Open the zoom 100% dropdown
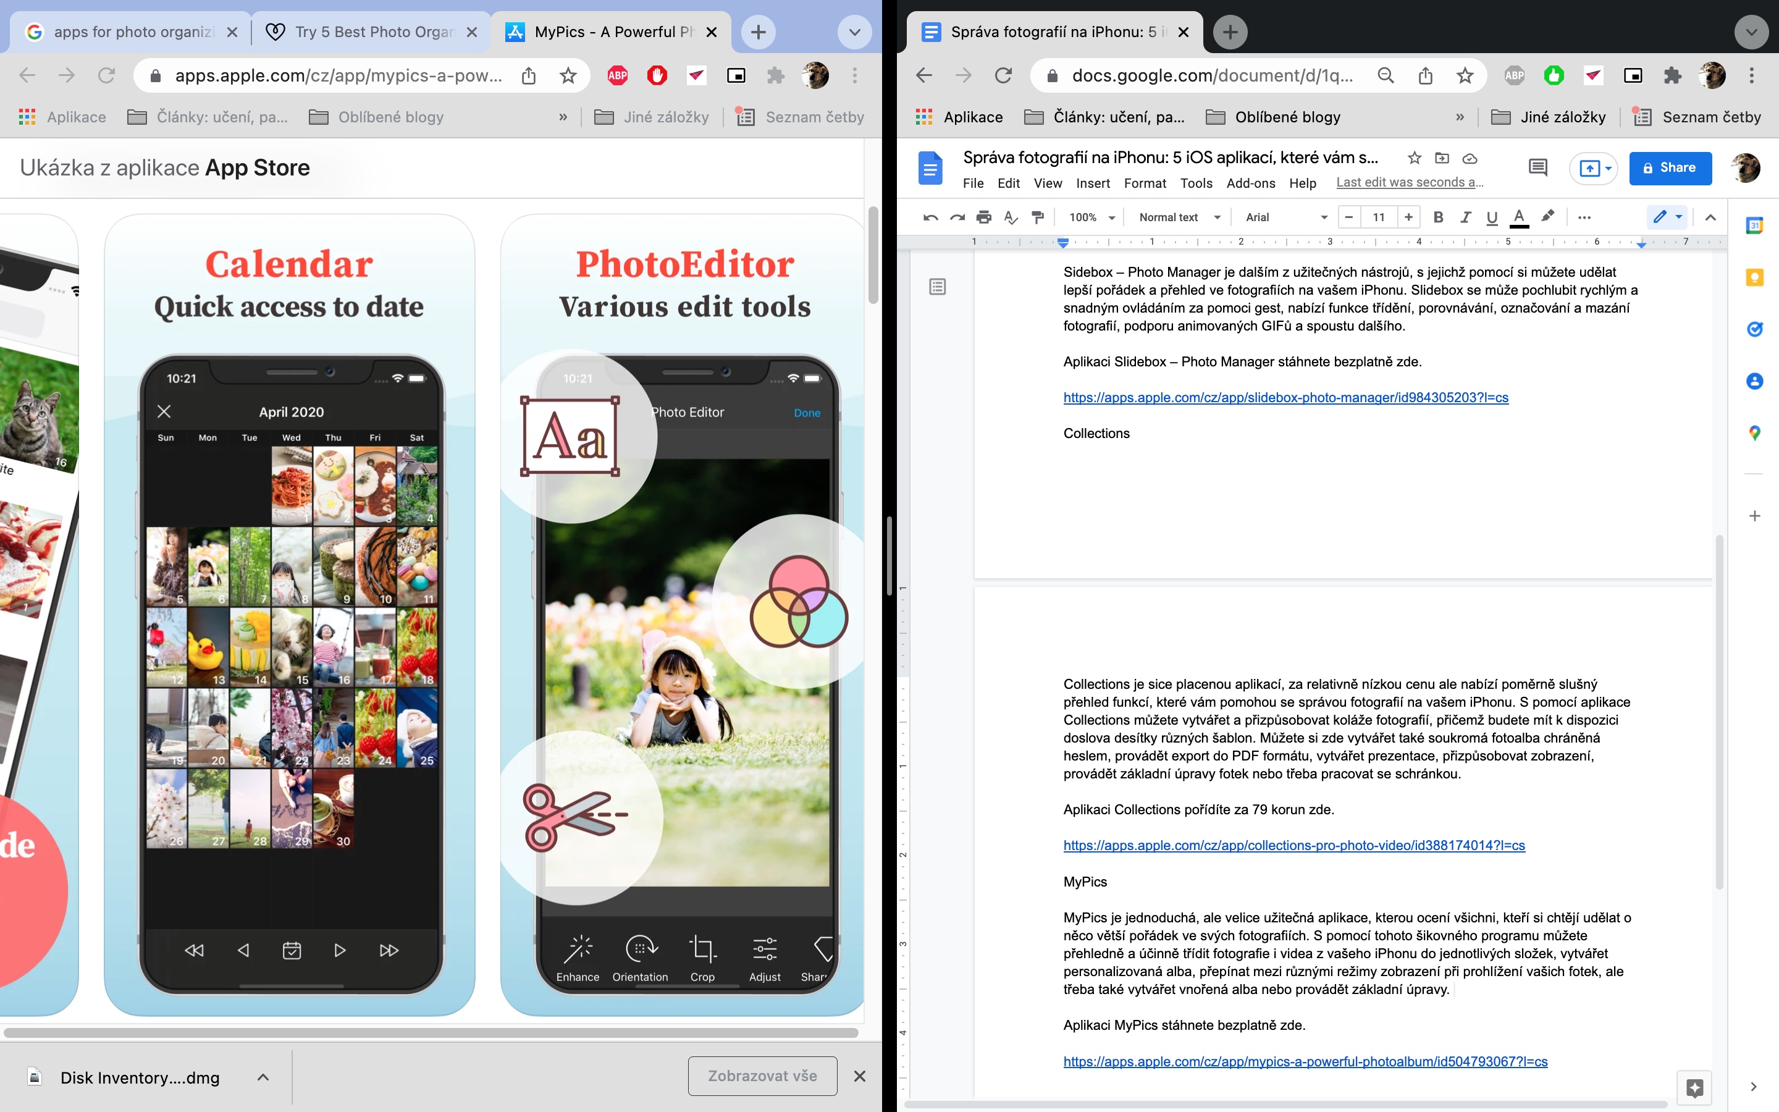 (x=1091, y=217)
